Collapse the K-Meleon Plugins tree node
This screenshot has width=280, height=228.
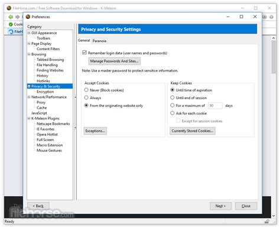point(29,118)
